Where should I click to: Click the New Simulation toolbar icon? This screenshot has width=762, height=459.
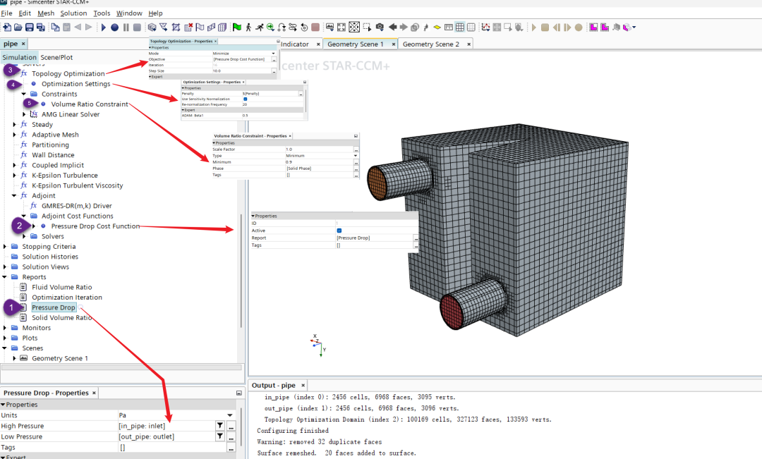coord(7,27)
